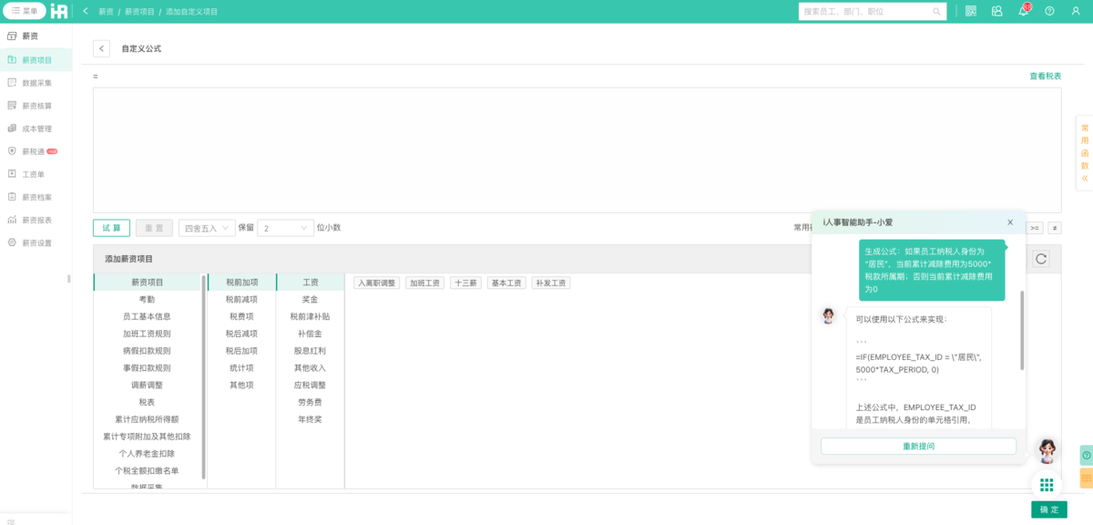Select 个人养老金扣除 category
Screen dimensions: 1093x525
point(147,453)
